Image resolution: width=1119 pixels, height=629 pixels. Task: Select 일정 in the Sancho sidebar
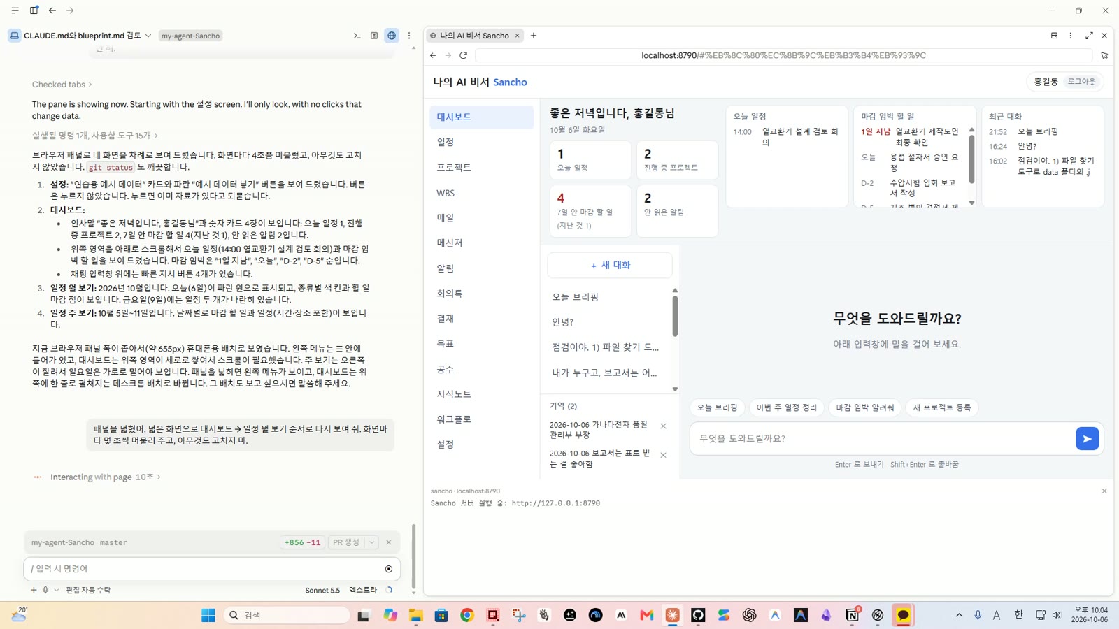click(481, 142)
